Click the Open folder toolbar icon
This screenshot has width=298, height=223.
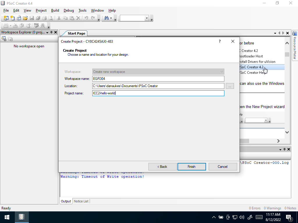(x=25, y=18)
